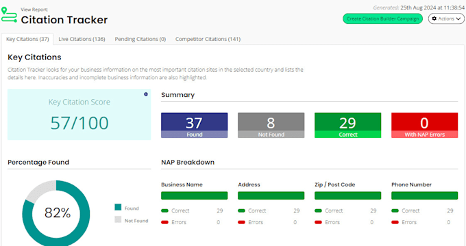Viewport: 466px width, 246px height.
Task: Open the Pending Citations (0) tab
Action: (140, 39)
